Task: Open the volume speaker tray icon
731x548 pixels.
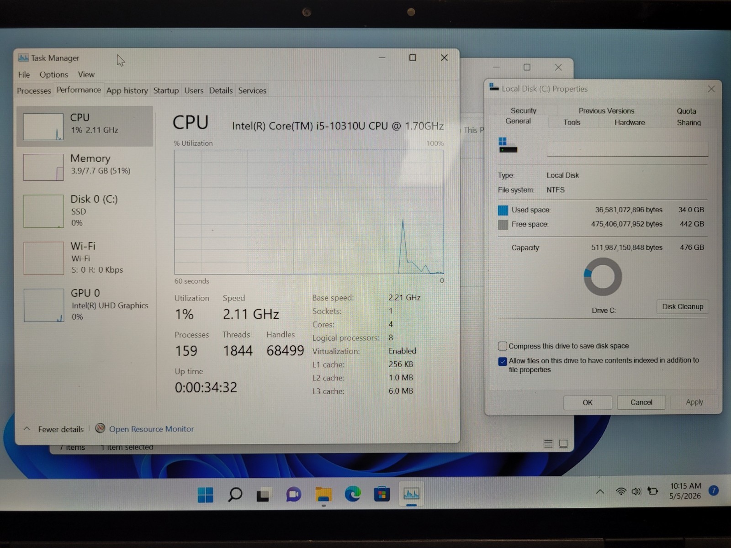Action: (636, 491)
